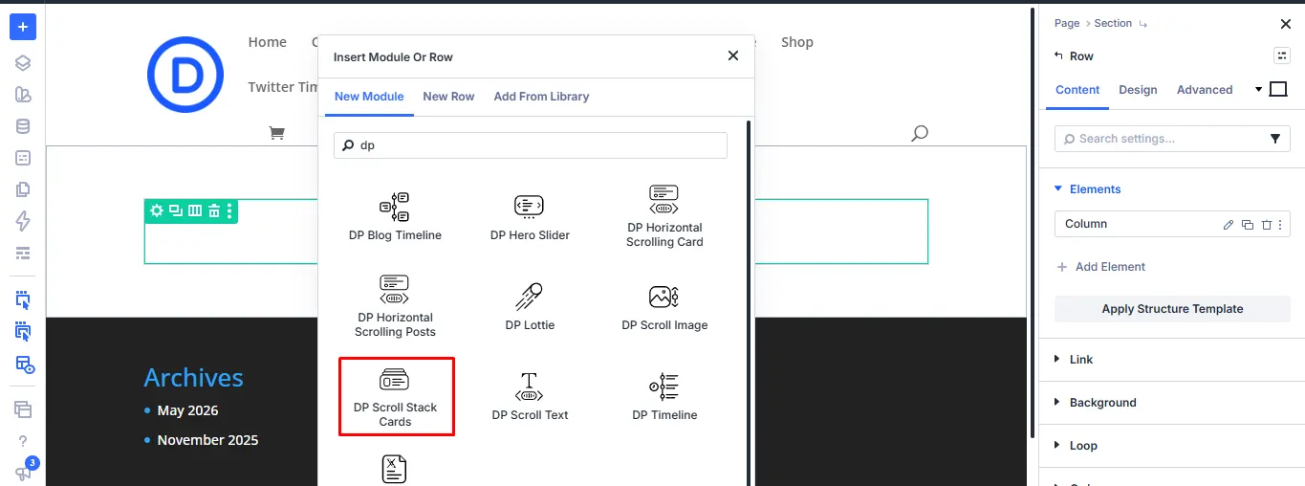Click the blue plus add button in sidebar
This screenshot has width=1305, height=486.
pyautogui.click(x=23, y=27)
